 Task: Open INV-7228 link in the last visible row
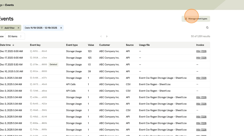(x=201, y=130)
